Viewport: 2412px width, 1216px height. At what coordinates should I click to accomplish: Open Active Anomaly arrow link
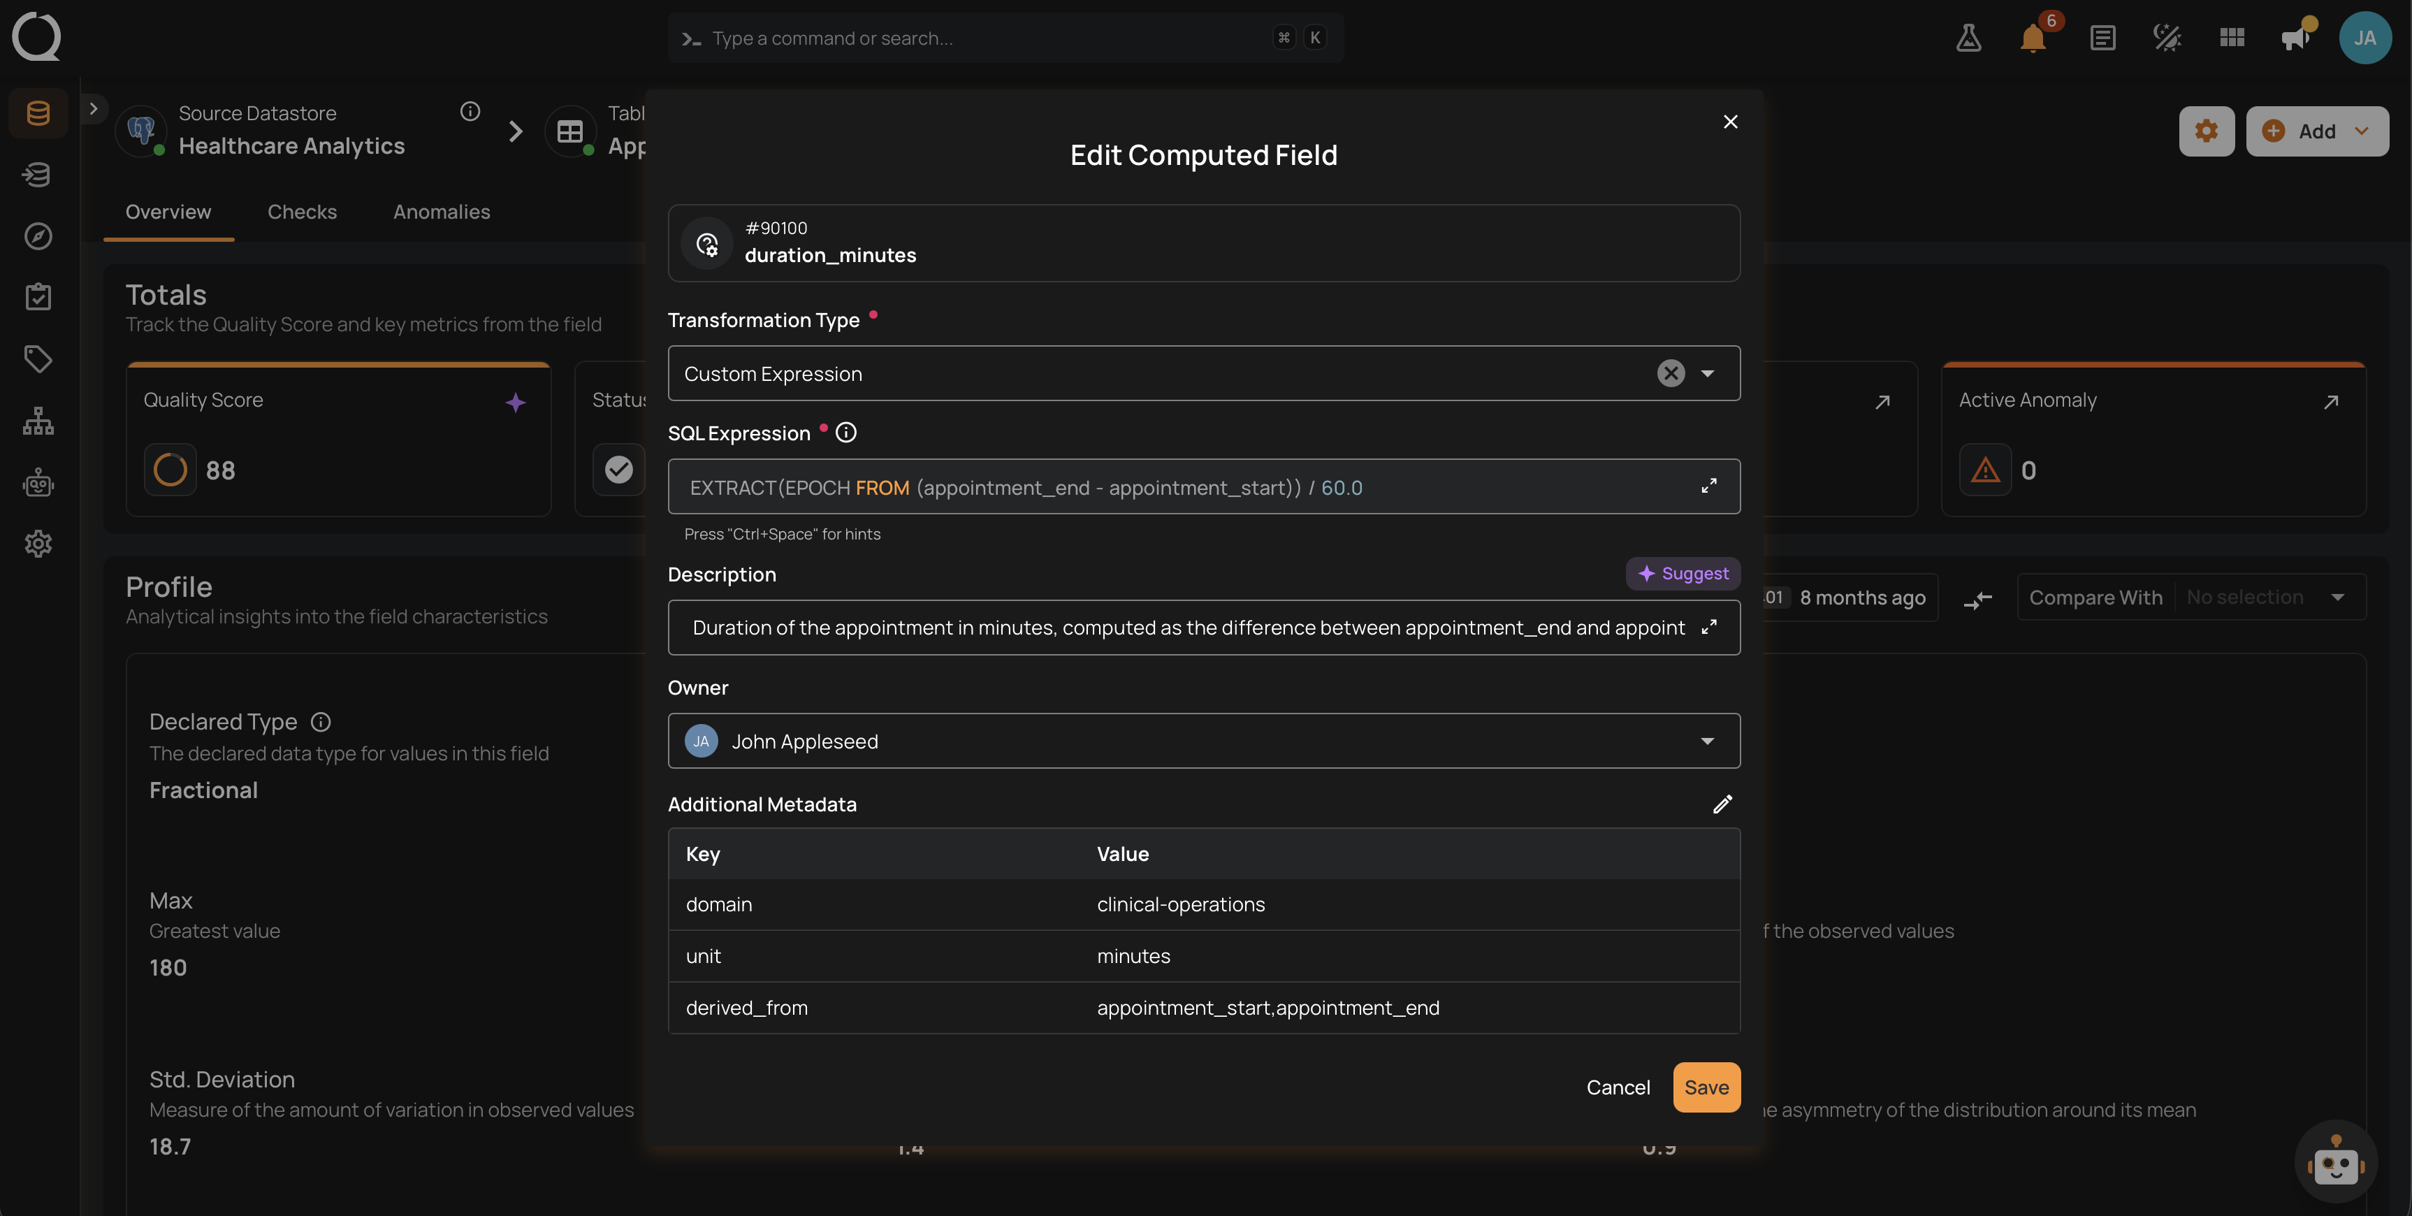(2330, 402)
